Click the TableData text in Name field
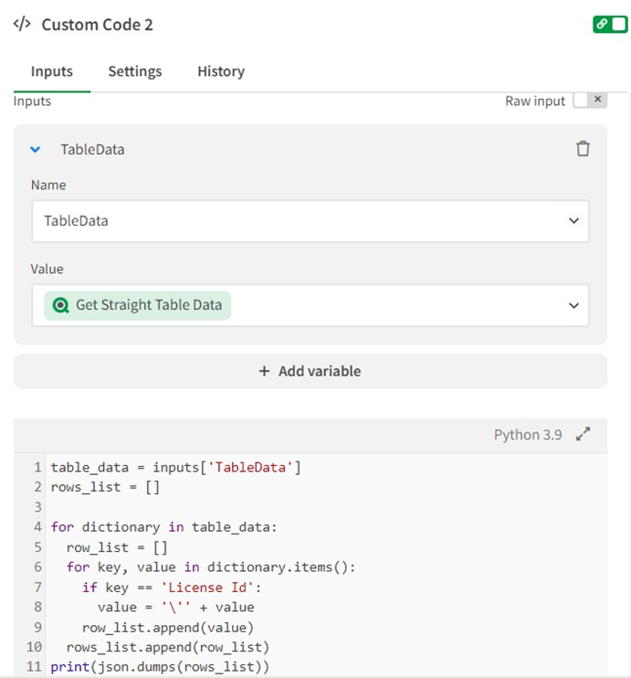 tap(76, 221)
